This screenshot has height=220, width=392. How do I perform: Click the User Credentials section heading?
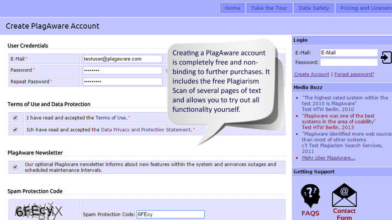point(28,46)
